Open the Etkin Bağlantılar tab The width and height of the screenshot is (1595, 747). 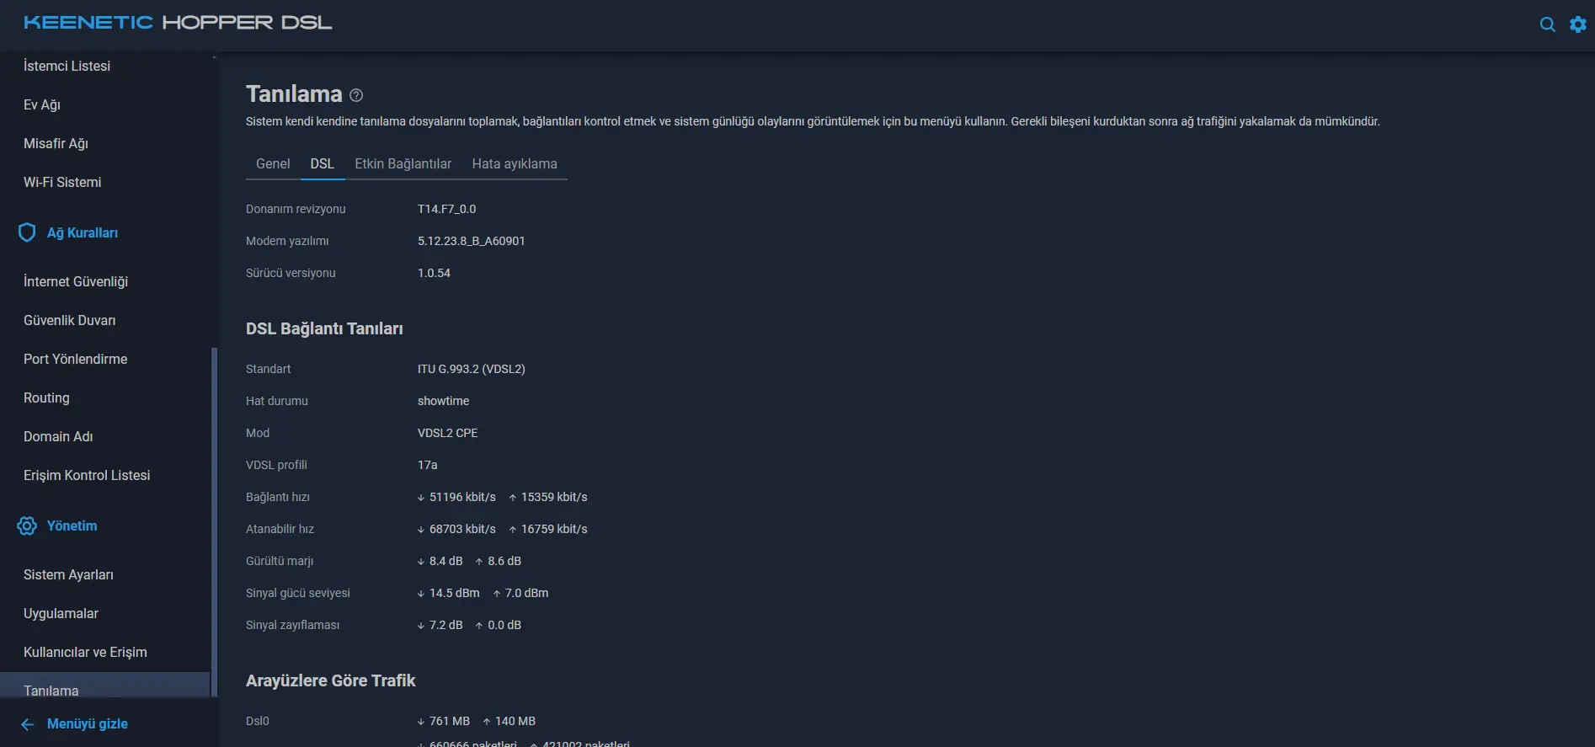[x=403, y=163]
